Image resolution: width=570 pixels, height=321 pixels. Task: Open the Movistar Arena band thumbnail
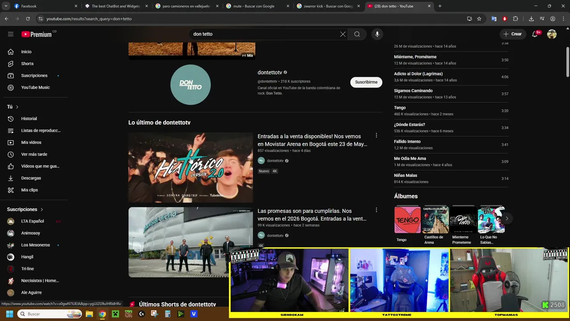(x=191, y=242)
